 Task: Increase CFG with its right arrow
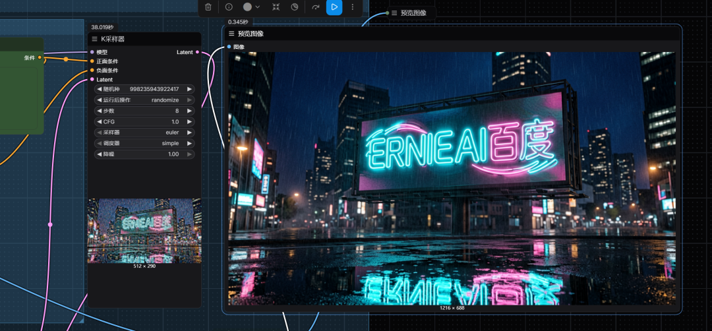point(189,122)
